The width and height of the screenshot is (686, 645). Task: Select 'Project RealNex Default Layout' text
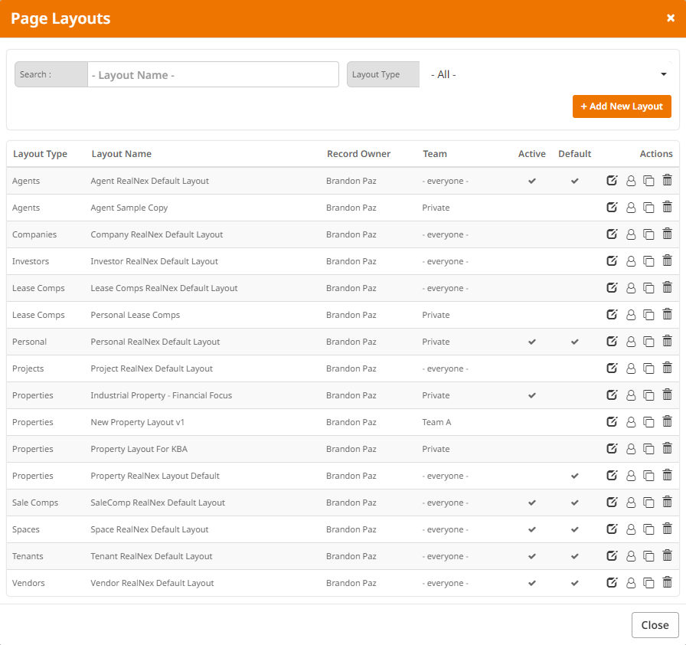[152, 368]
